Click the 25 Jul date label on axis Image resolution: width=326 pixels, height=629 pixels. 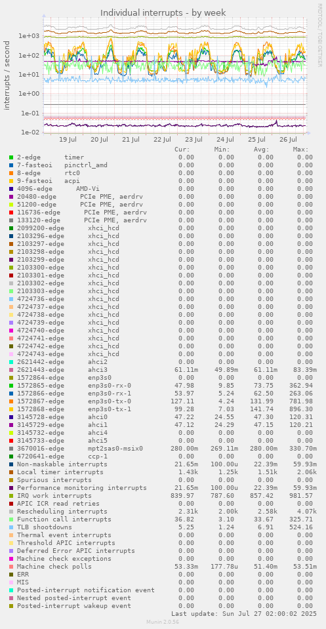click(256, 140)
